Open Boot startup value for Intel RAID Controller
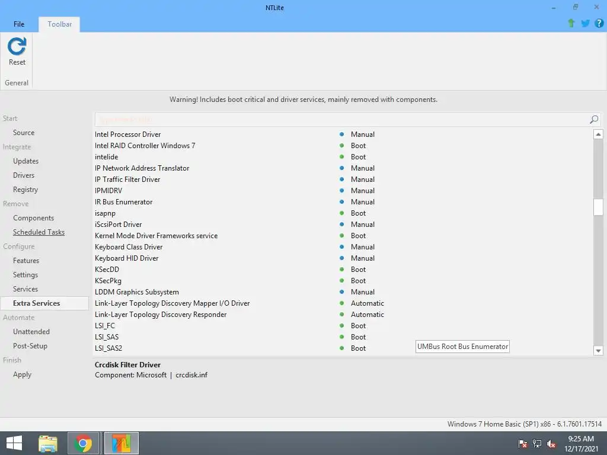Viewport: 607px width, 455px height. coord(358,146)
